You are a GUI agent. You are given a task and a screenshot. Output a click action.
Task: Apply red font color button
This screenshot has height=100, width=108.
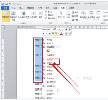click(61, 34)
